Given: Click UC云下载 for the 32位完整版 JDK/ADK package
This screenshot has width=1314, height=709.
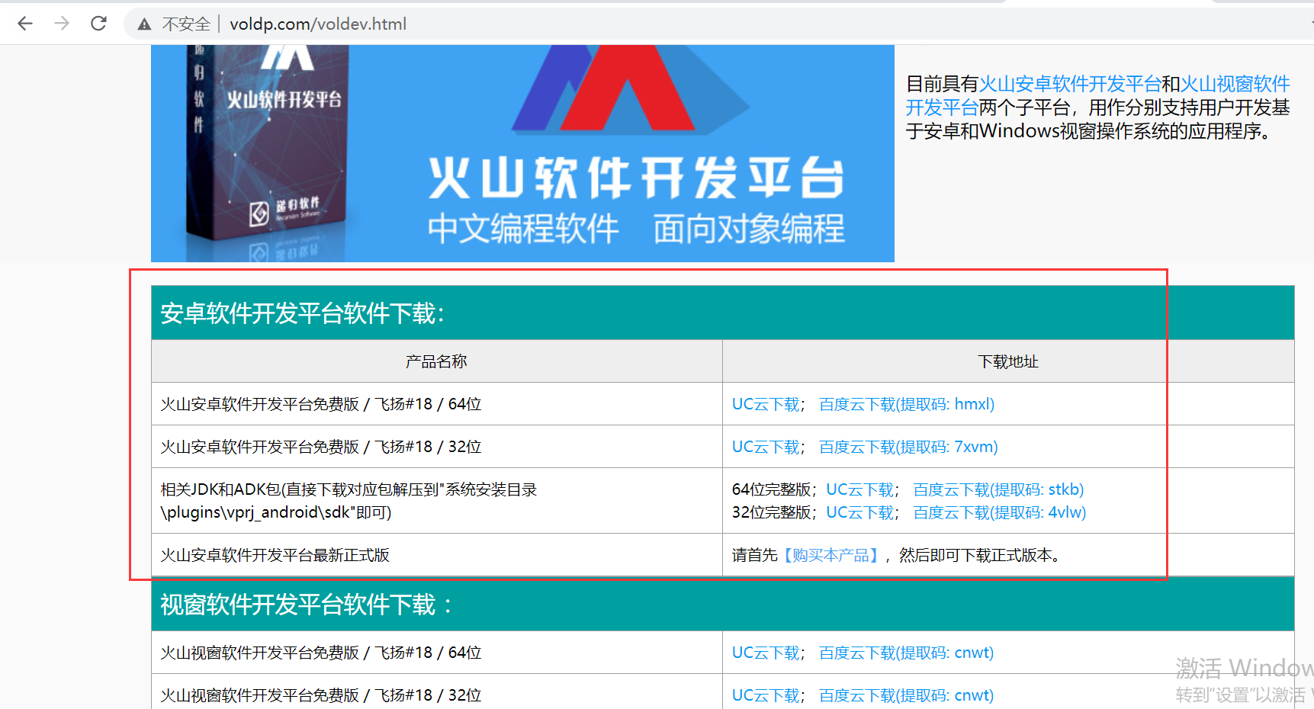Looking at the screenshot, I should click(x=860, y=512).
